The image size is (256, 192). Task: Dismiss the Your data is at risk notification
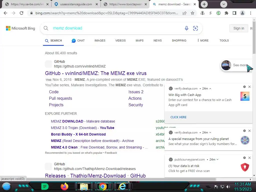tap(249, 158)
